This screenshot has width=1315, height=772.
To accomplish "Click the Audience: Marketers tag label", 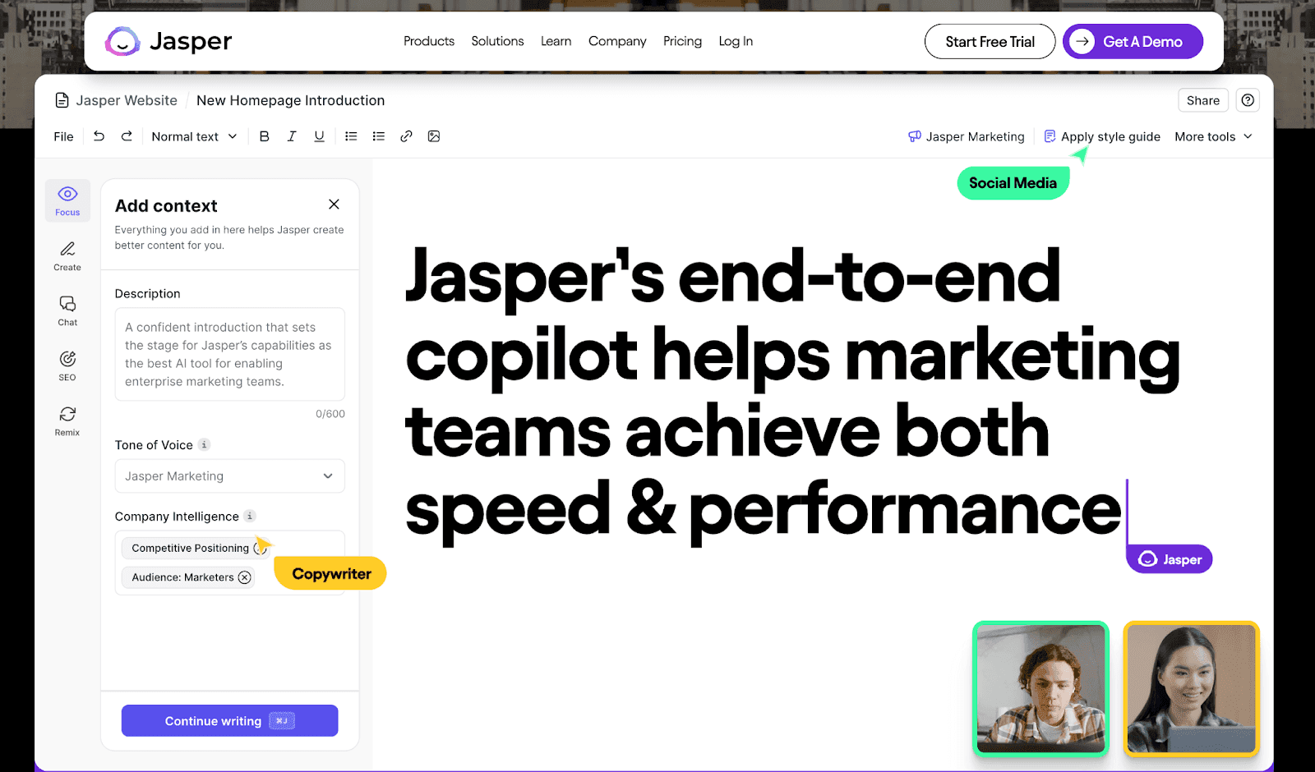I will pos(182,577).
